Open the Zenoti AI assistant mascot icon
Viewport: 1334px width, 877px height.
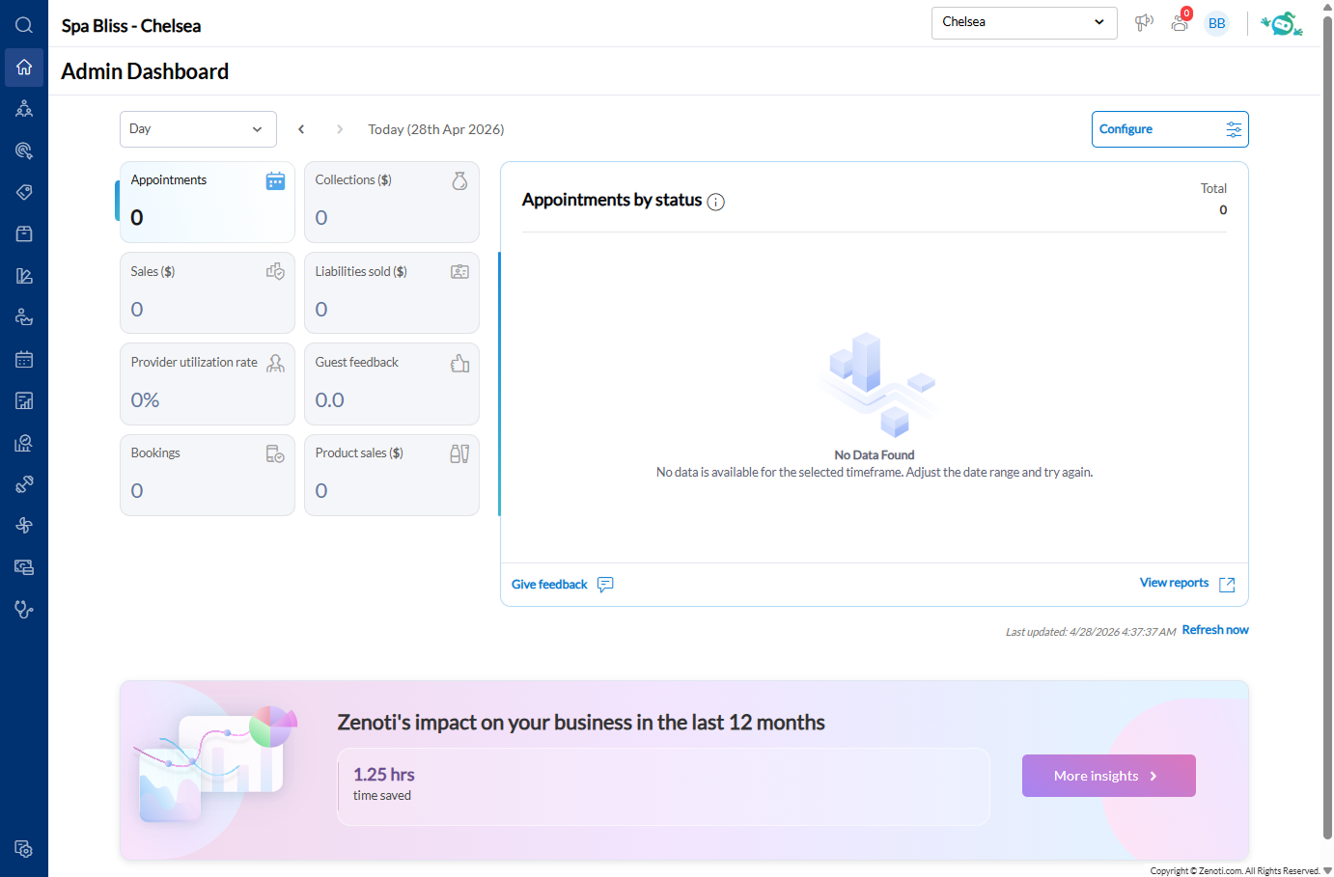1281,23
